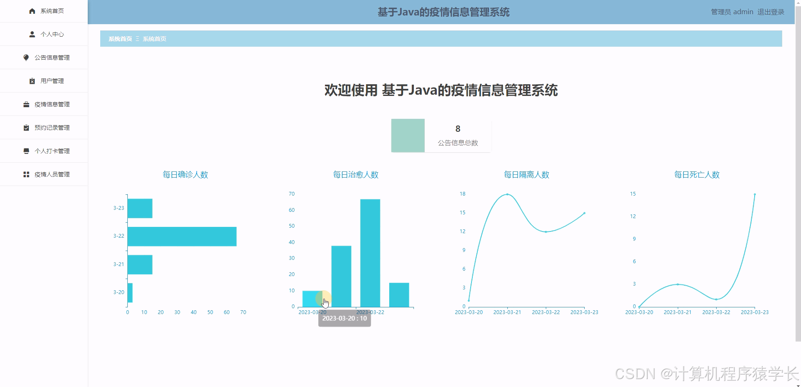Click the 2023-03-22 point in 每日隔离人数

pos(546,232)
